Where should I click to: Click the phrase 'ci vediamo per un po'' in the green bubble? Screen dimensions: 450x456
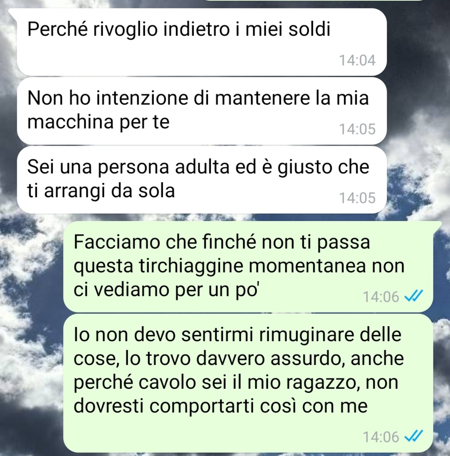click(166, 290)
